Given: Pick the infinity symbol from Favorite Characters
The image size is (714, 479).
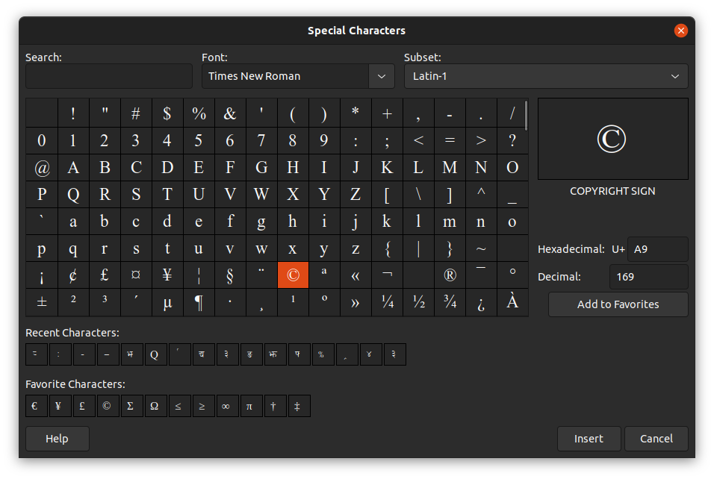Looking at the screenshot, I should (x=227, y=406).
